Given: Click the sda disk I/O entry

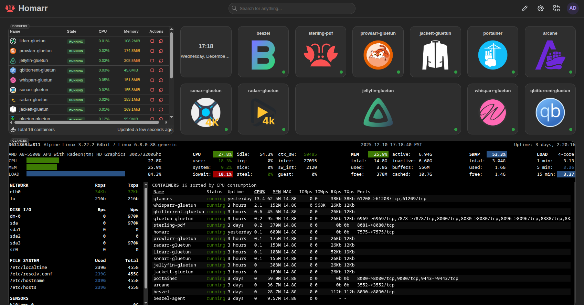Looking at the screenshot, I should (14, 223).
